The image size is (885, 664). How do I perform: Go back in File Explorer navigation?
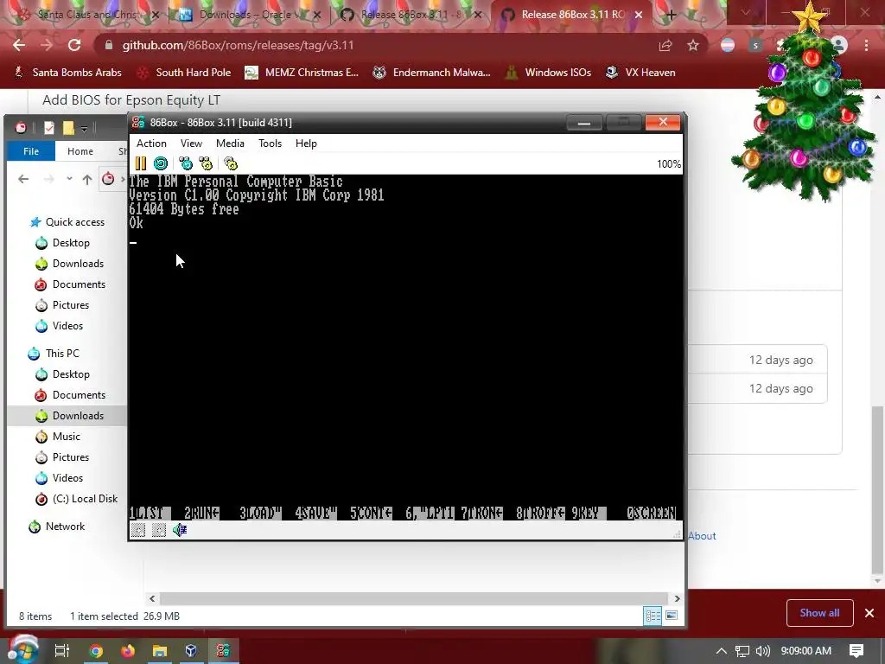(23, 179)
